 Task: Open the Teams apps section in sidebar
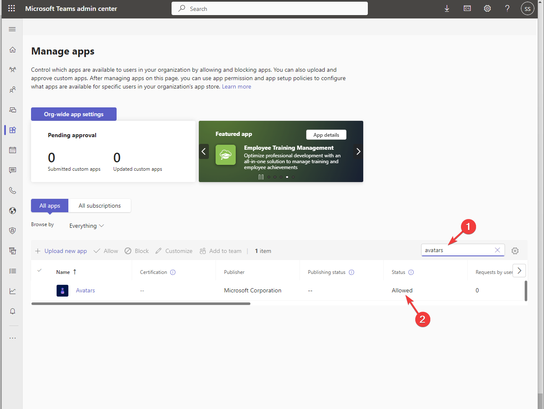(12, 130)
